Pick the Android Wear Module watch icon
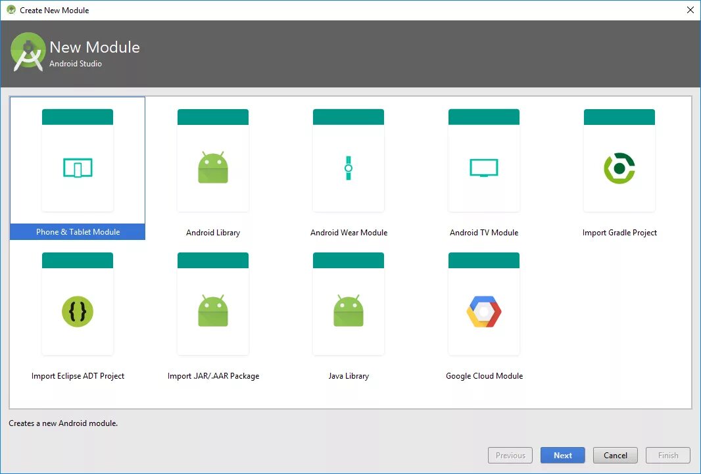 (349, 168)
